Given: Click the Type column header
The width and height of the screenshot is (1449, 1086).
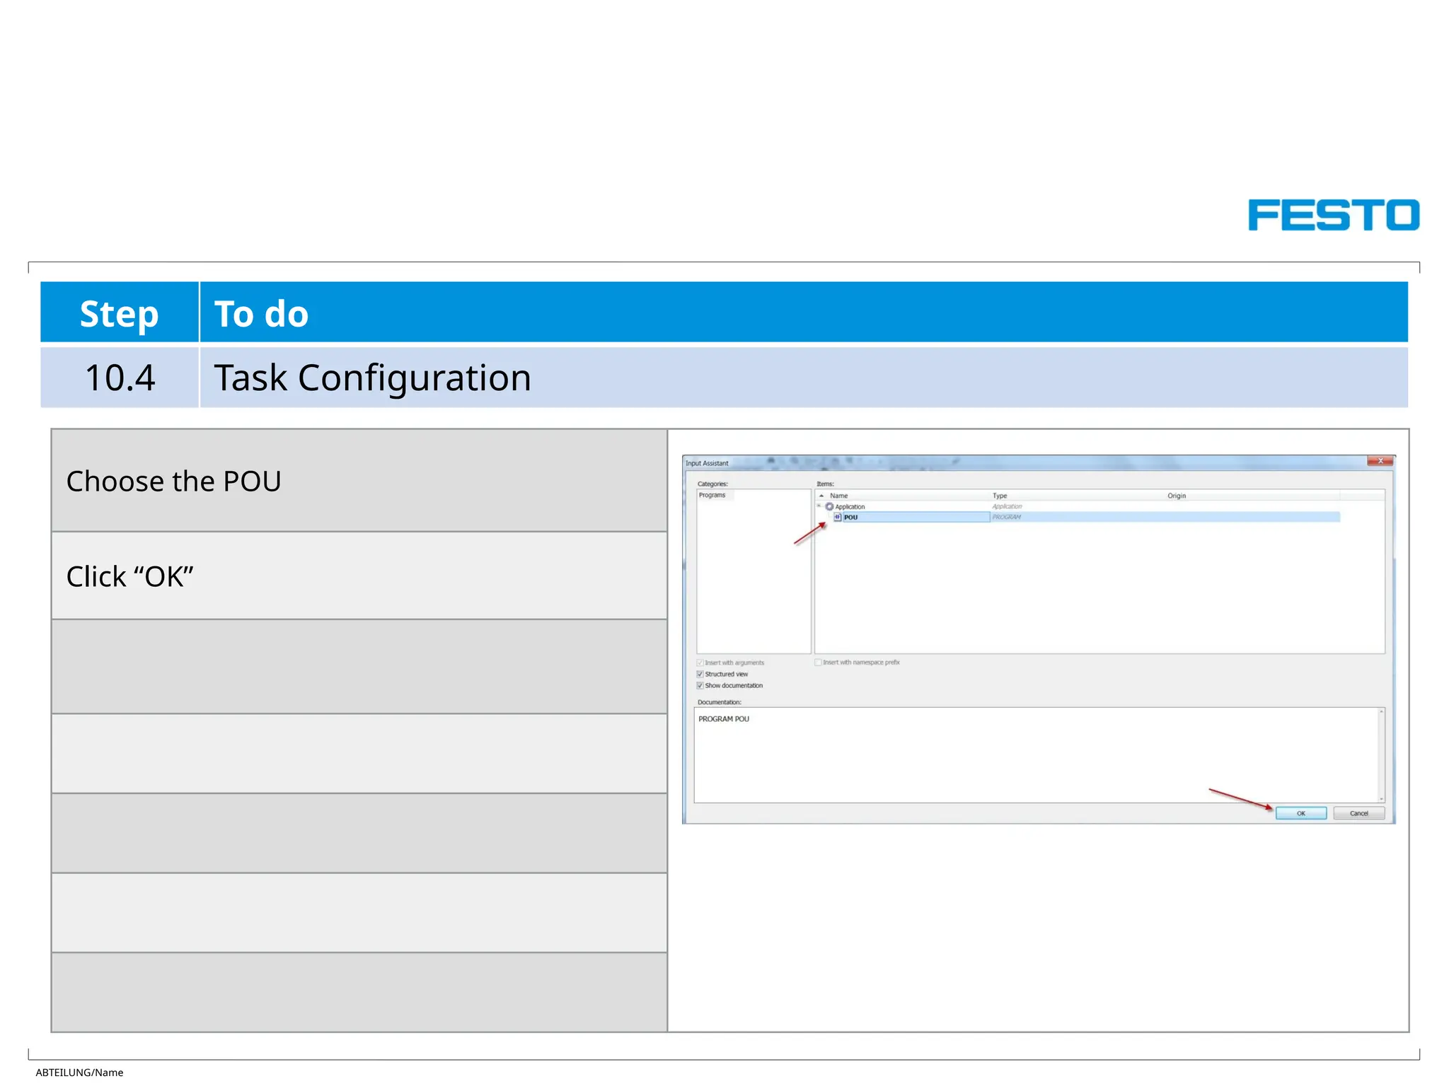Looking at the screenshot, I should click(x=1078, y=496).
